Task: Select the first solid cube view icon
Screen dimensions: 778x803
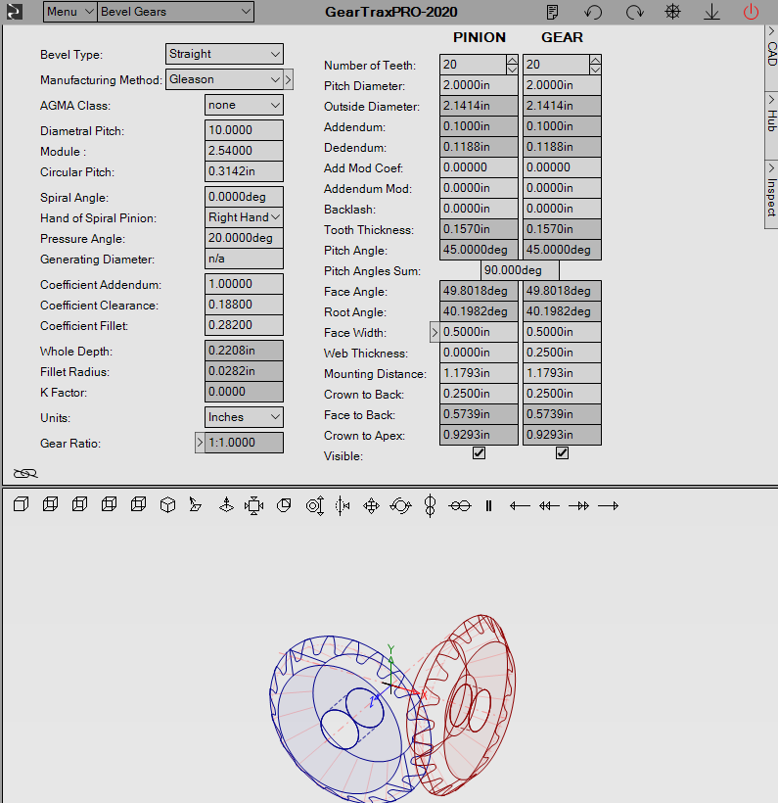Action: pos(21,505)
